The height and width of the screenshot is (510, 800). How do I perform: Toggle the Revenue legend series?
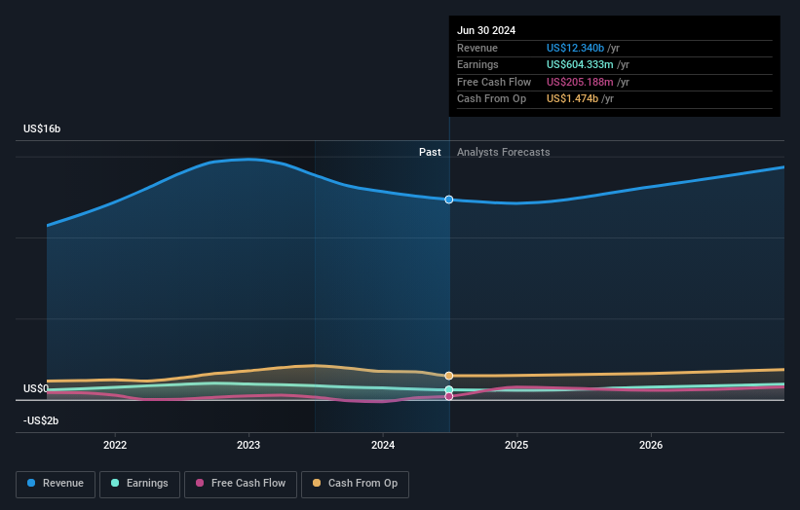[56, 484]
